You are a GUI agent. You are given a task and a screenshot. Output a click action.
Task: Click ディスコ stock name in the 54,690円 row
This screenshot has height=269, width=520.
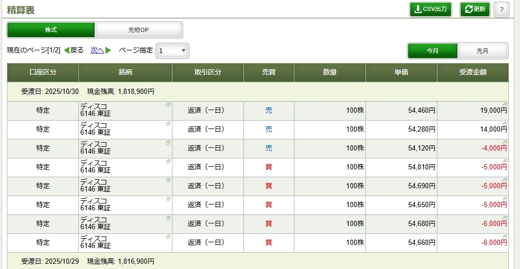(x=94, y=182)
